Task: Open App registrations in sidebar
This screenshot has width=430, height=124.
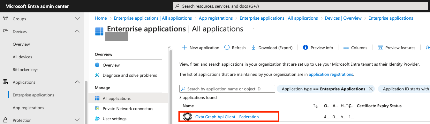Action: [28, 108]
